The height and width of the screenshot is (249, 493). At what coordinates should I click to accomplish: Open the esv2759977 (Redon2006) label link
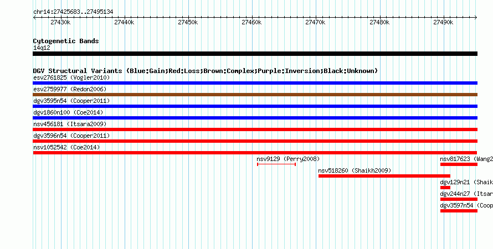[70, 89]
